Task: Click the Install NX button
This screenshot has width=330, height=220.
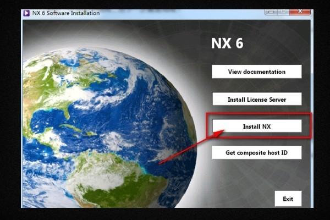Action: pyautogui.click(x=257, y=127)
